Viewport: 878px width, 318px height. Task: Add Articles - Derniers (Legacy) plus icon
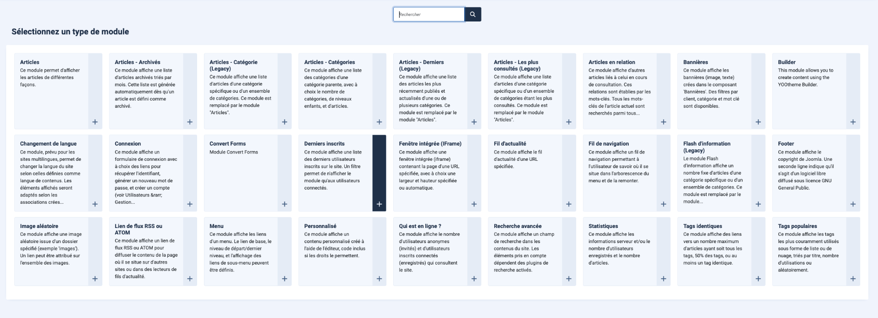coord(474,122)
